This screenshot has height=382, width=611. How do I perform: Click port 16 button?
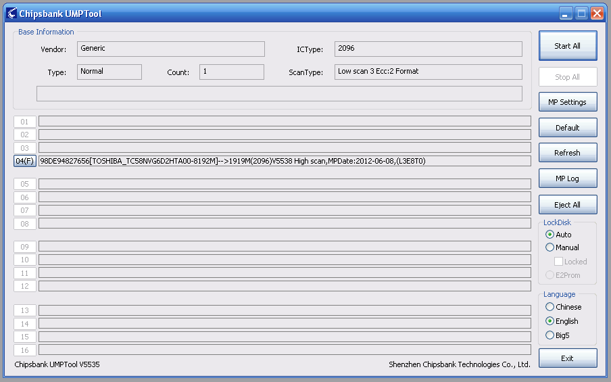click(25, 350)
